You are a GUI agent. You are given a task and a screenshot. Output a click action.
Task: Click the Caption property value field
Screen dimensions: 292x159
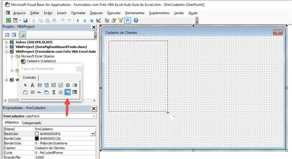click(x=65, y=148)
